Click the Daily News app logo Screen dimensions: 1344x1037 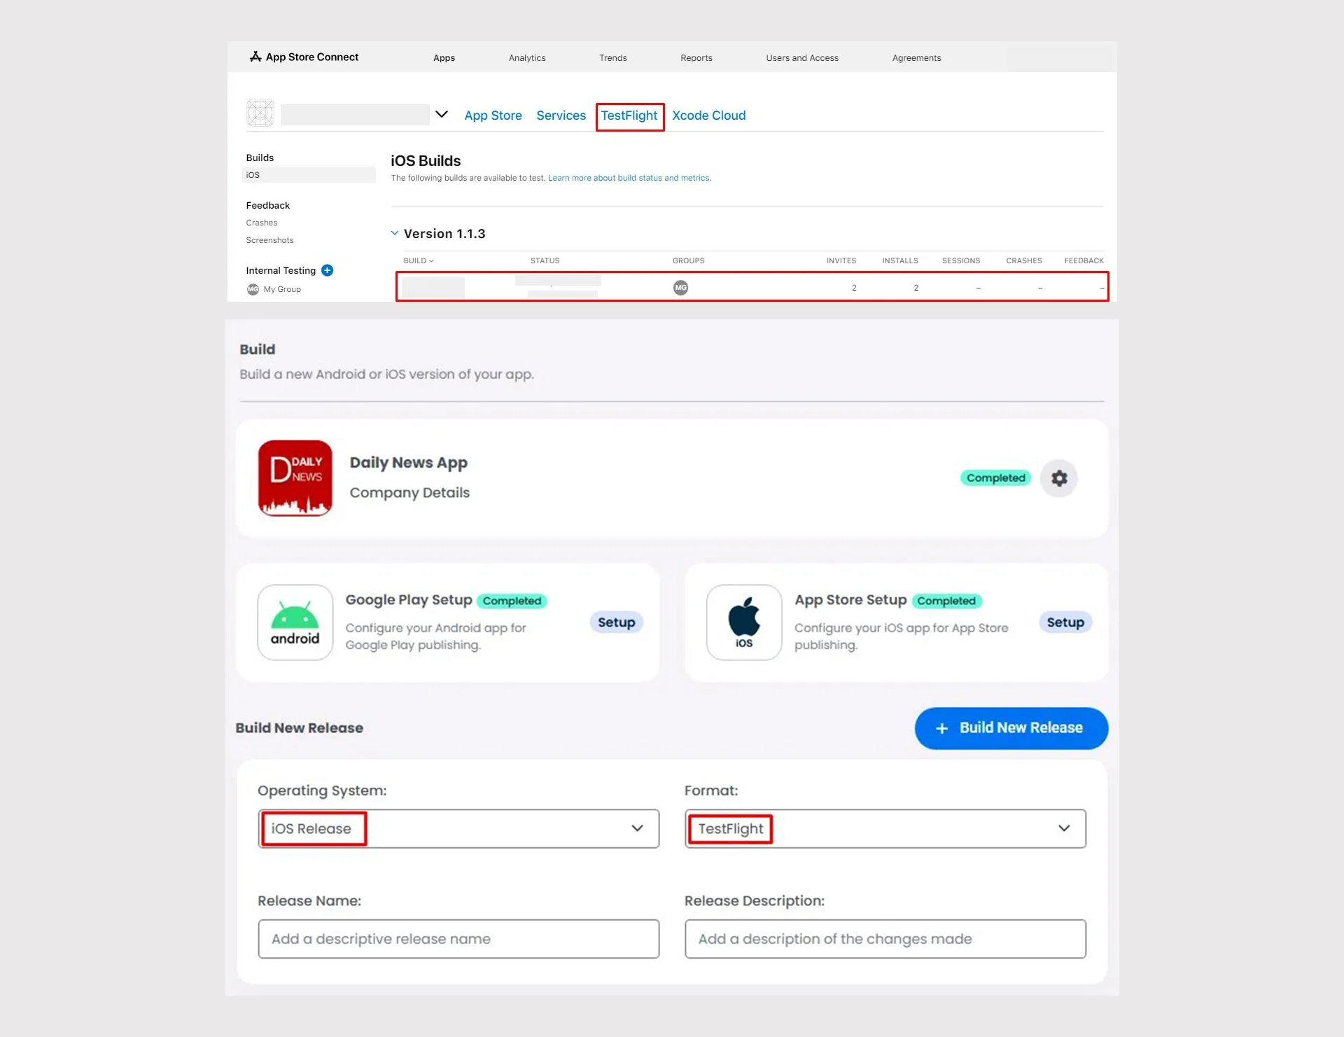click(x=295, y=478)
